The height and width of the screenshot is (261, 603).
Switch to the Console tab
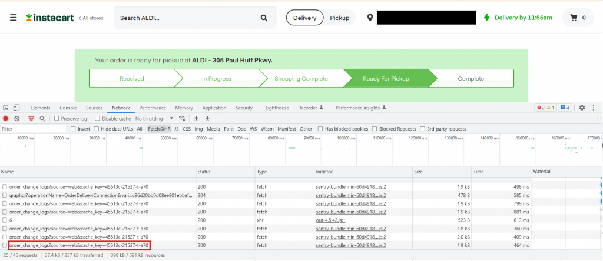68,108
